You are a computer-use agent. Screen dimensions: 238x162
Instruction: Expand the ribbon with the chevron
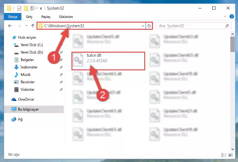tap(225, 16)
